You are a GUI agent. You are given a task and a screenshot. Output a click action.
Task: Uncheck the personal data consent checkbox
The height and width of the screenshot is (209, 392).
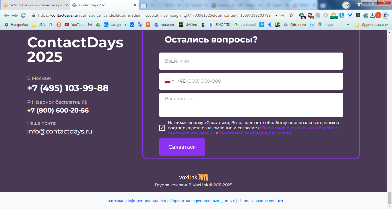tap(162, 128)
